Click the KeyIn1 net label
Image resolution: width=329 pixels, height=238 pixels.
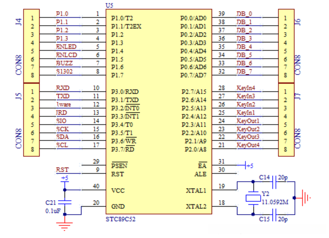(x=246, y=113)
